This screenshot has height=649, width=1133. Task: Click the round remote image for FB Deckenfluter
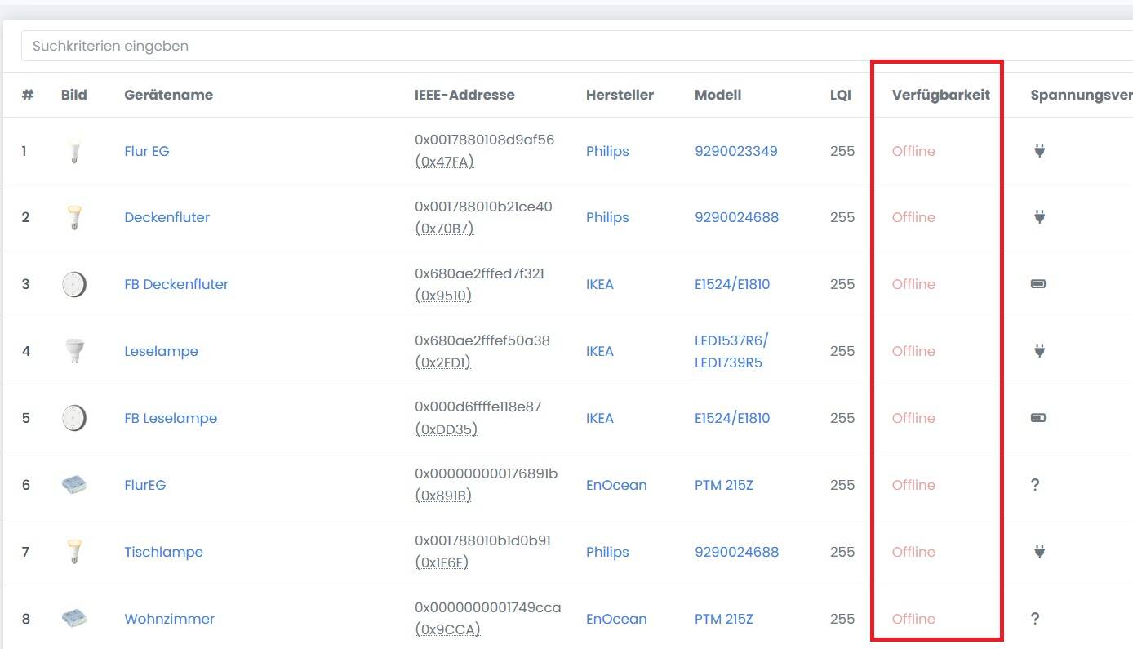(x=74, y=284)
